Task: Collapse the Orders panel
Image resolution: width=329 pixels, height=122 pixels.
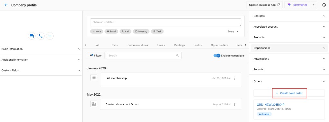Action: (289, 81)
